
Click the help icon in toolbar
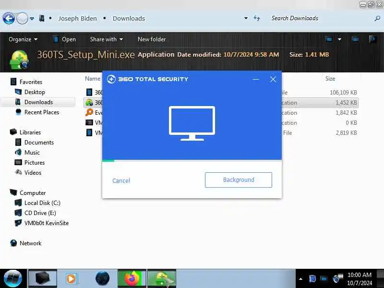click(372, 39)
